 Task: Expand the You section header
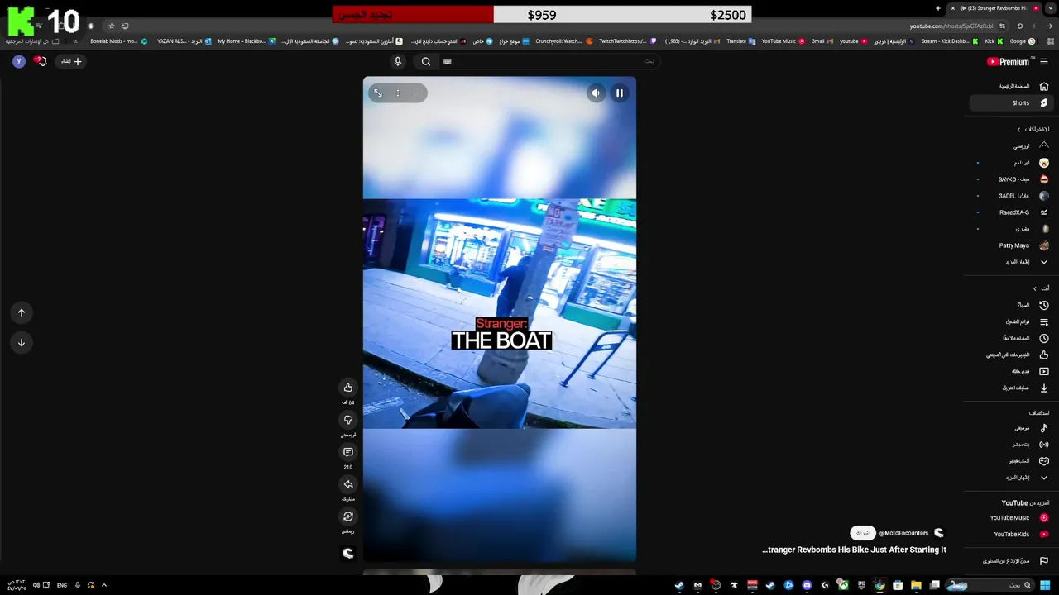pyautogui.click(x=1040, y=288)
